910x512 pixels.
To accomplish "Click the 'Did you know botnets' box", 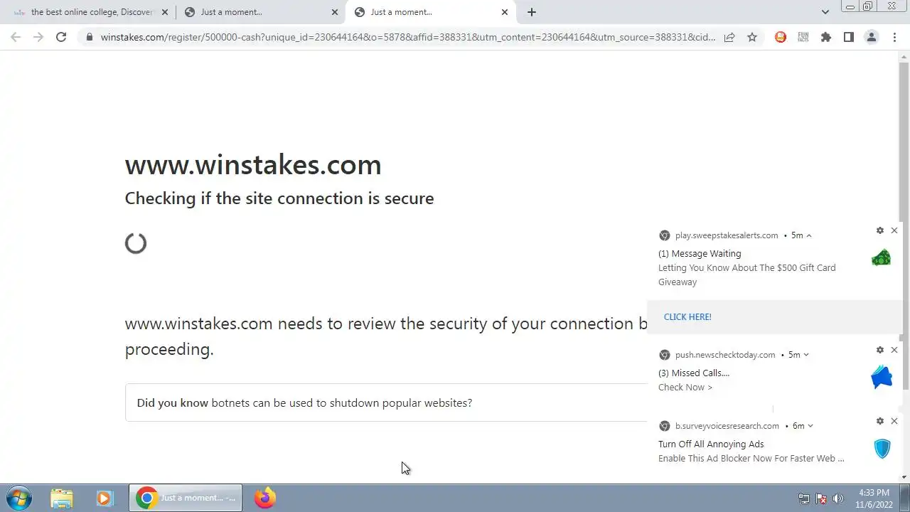I will (x=386, y=402).
